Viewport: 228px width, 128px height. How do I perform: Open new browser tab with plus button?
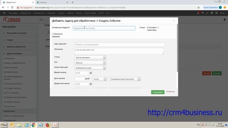click(72, 2)
